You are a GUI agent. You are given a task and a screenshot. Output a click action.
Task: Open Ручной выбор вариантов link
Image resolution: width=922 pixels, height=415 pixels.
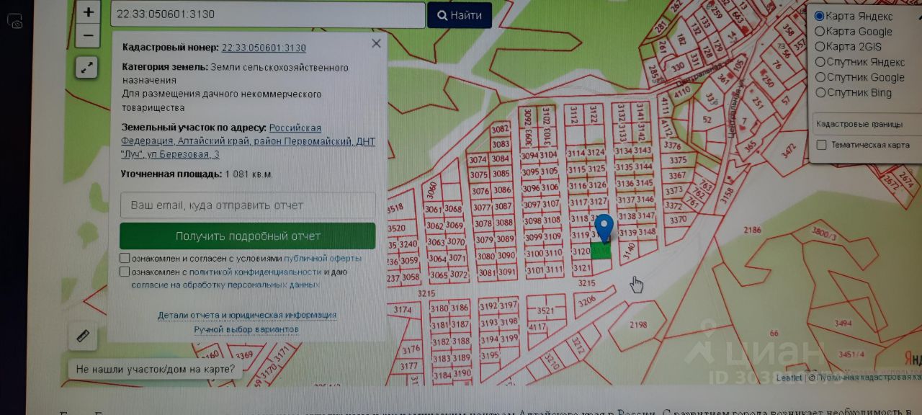click(x=246, y=329)
